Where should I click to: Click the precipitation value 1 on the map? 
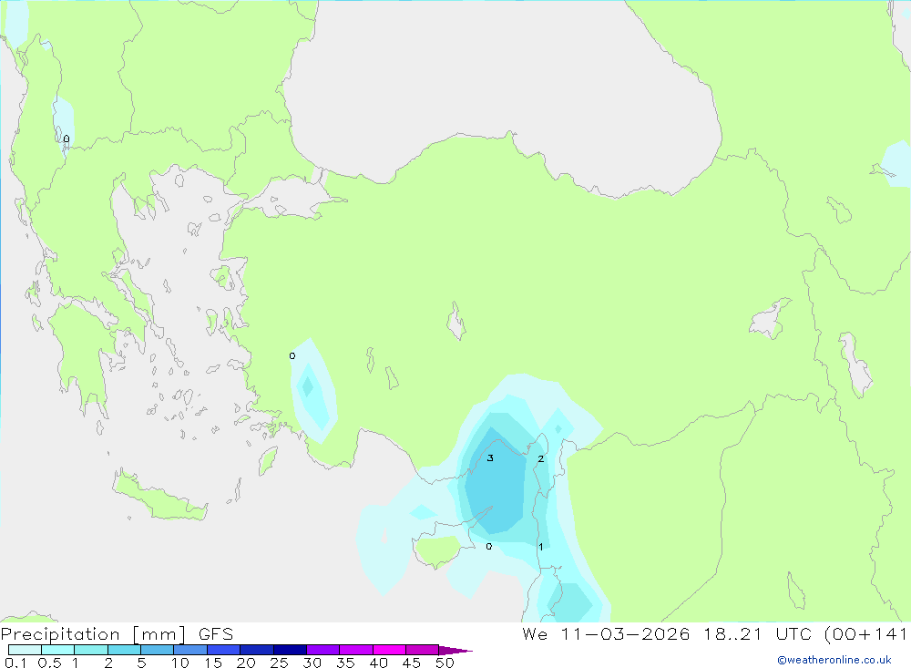click(541, 547)
